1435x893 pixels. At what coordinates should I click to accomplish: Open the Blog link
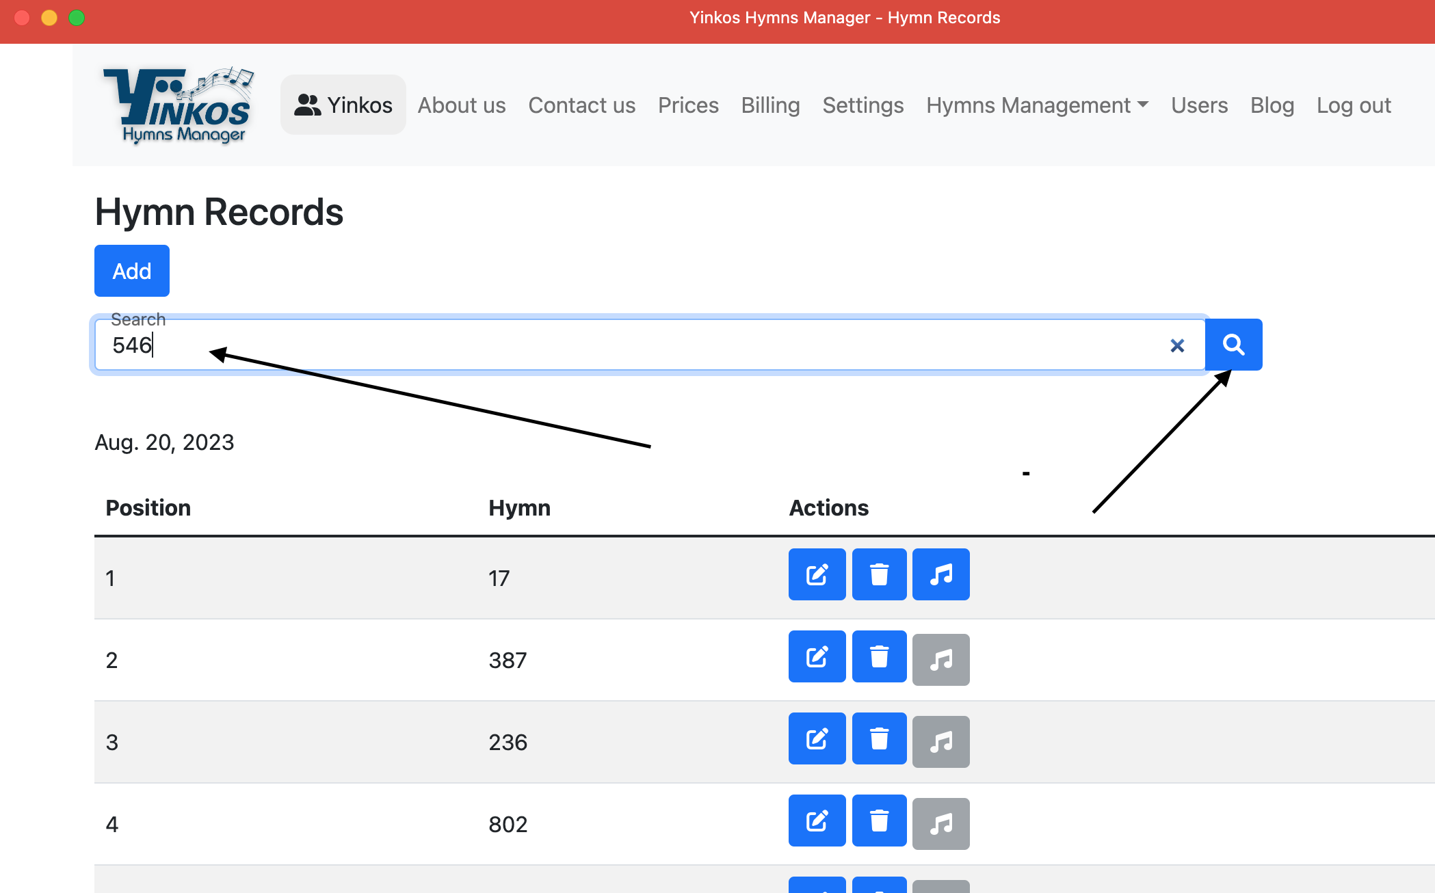tap(1272, 105)
